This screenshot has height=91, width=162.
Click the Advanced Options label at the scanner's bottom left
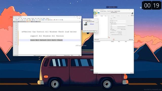coord(96,73)
